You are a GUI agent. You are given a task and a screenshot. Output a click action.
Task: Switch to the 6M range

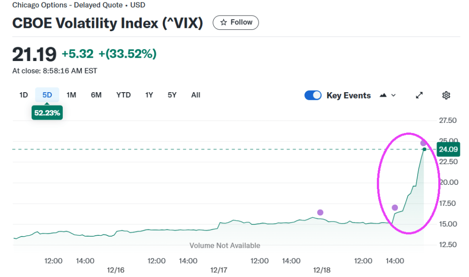(x=96, y=95)
